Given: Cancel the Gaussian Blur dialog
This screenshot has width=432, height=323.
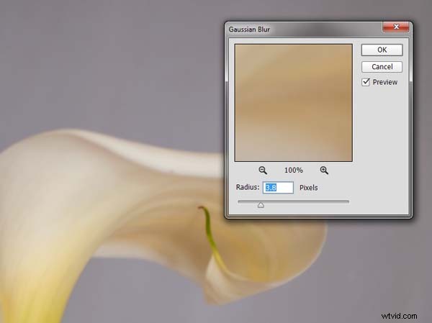Looking at the screenshot, I should click(382, 67).
